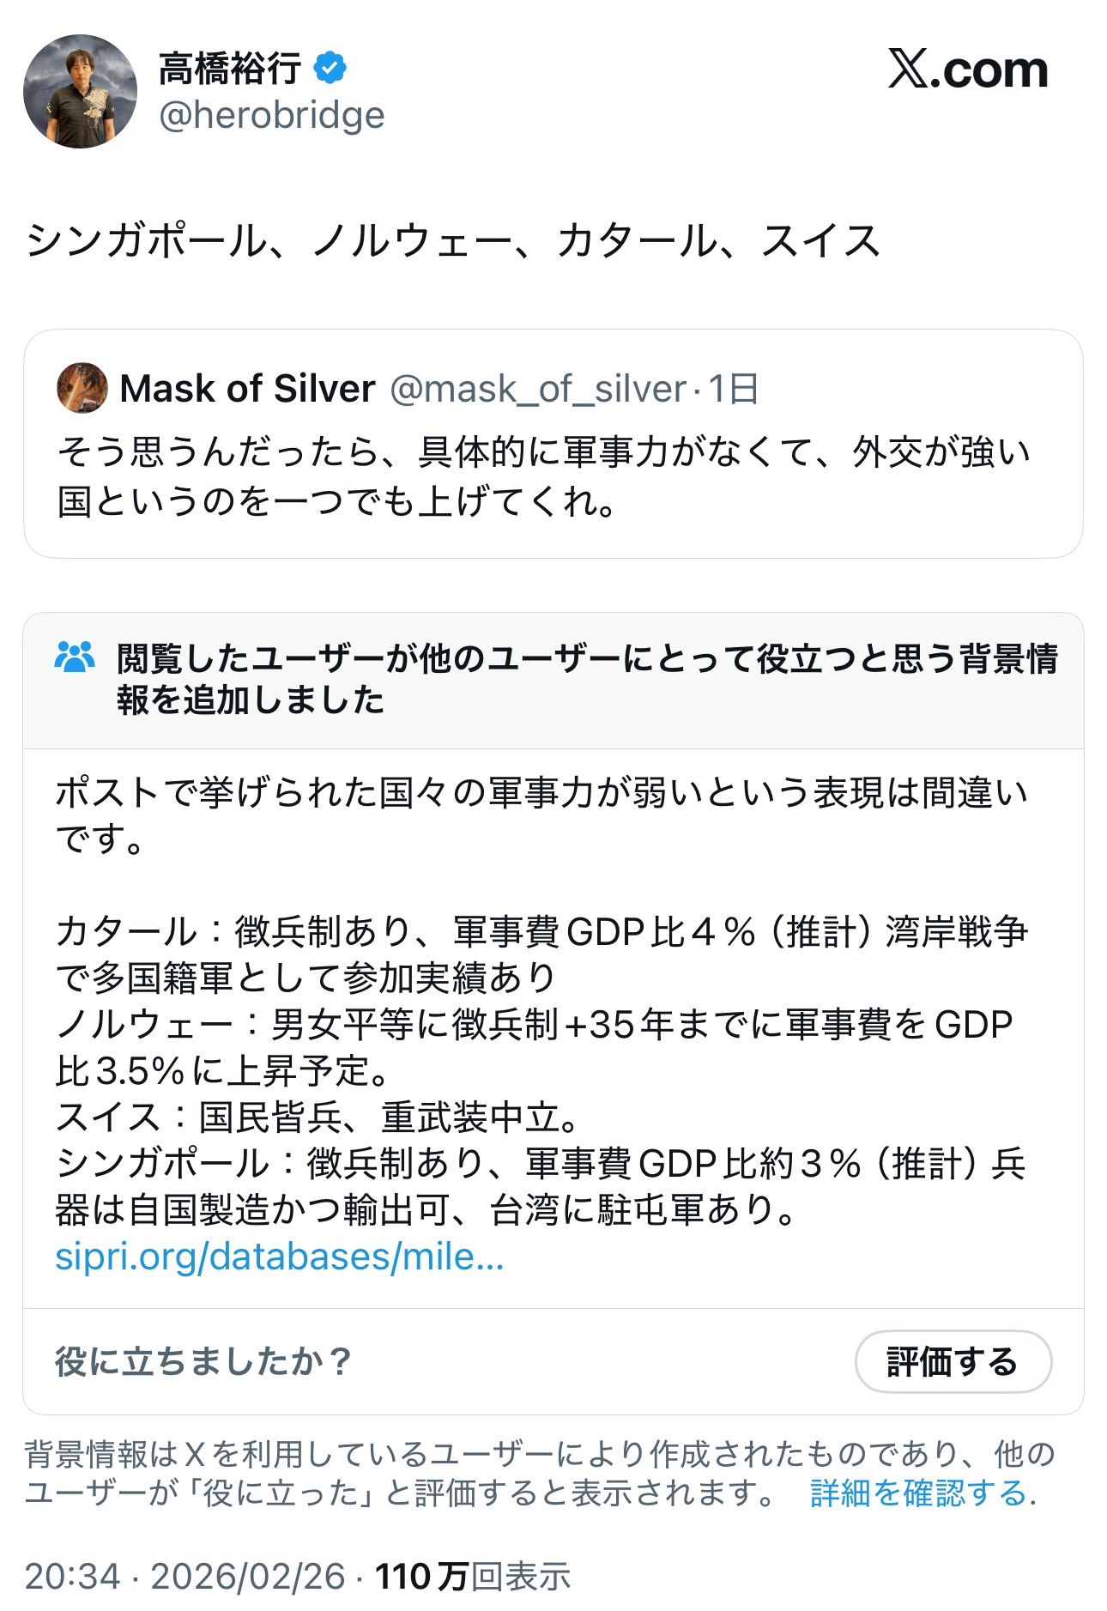The image size is (1107, 1611).
Task: Open the quoted post text body
Action: [x=542, y=476]
